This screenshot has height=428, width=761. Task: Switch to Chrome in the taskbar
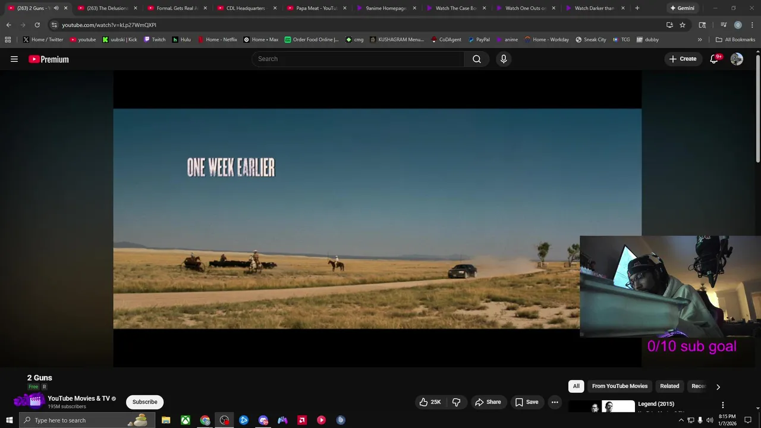(x=205, y=420)
